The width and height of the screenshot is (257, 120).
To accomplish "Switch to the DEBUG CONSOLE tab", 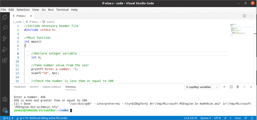I will pos(52,87).
